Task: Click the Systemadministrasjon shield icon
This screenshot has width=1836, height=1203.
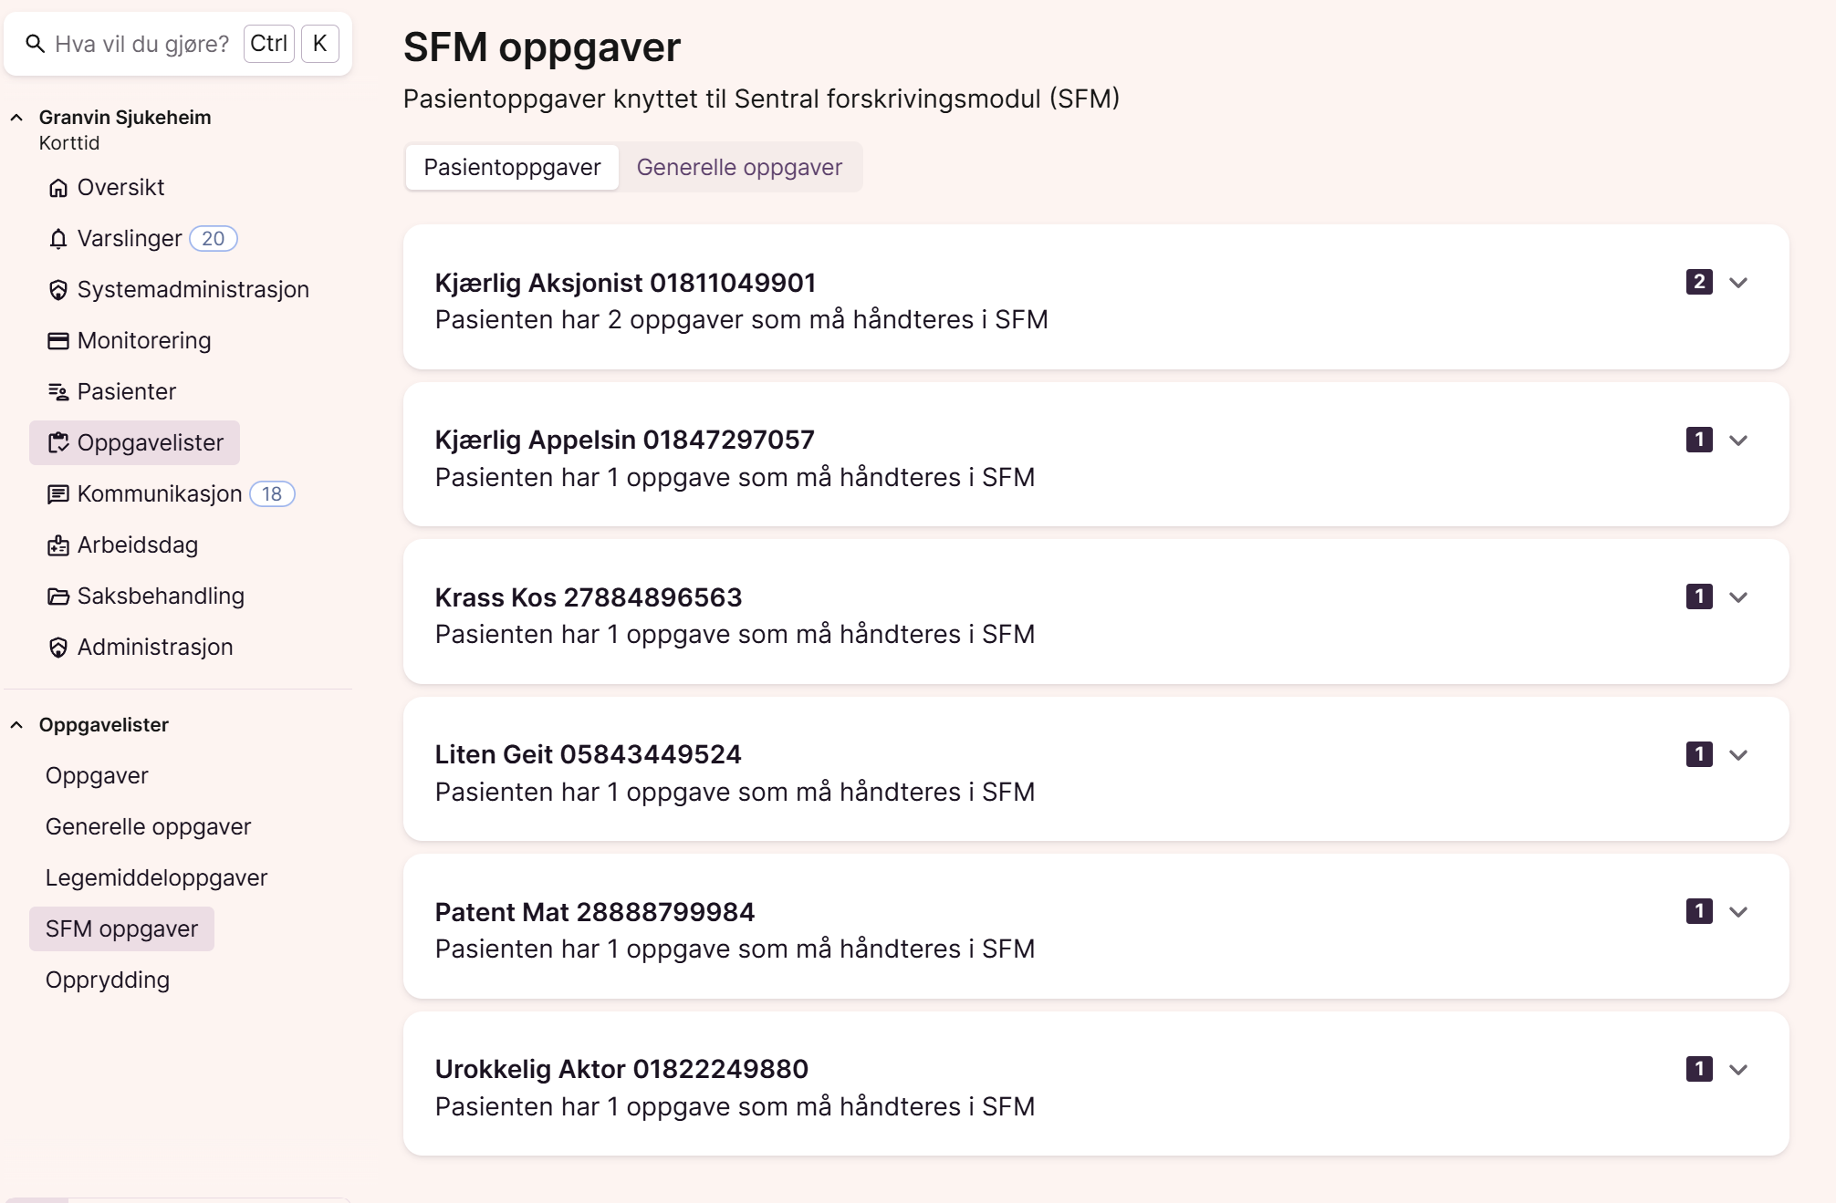Action: (58, 290)
